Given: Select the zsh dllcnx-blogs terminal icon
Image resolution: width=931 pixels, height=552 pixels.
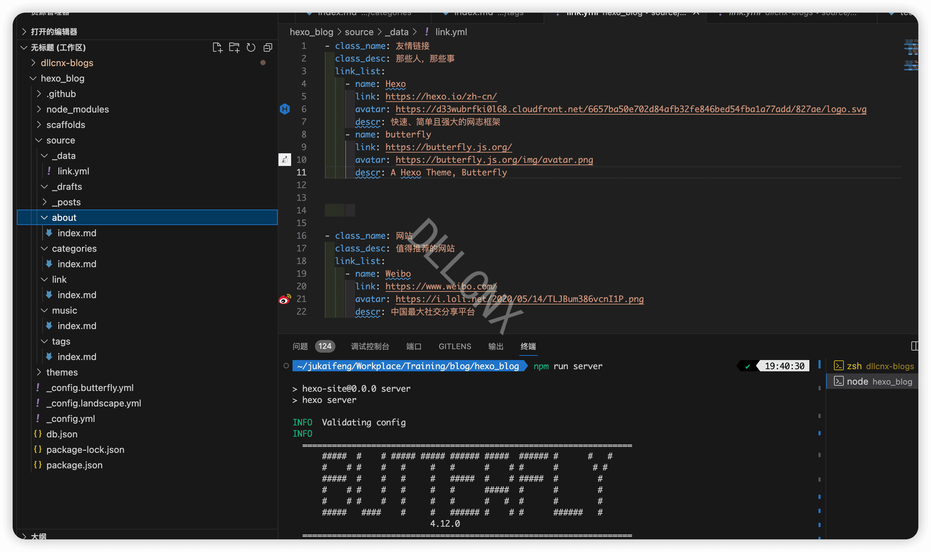Looking at the screenshot, I should click(839, 366).
